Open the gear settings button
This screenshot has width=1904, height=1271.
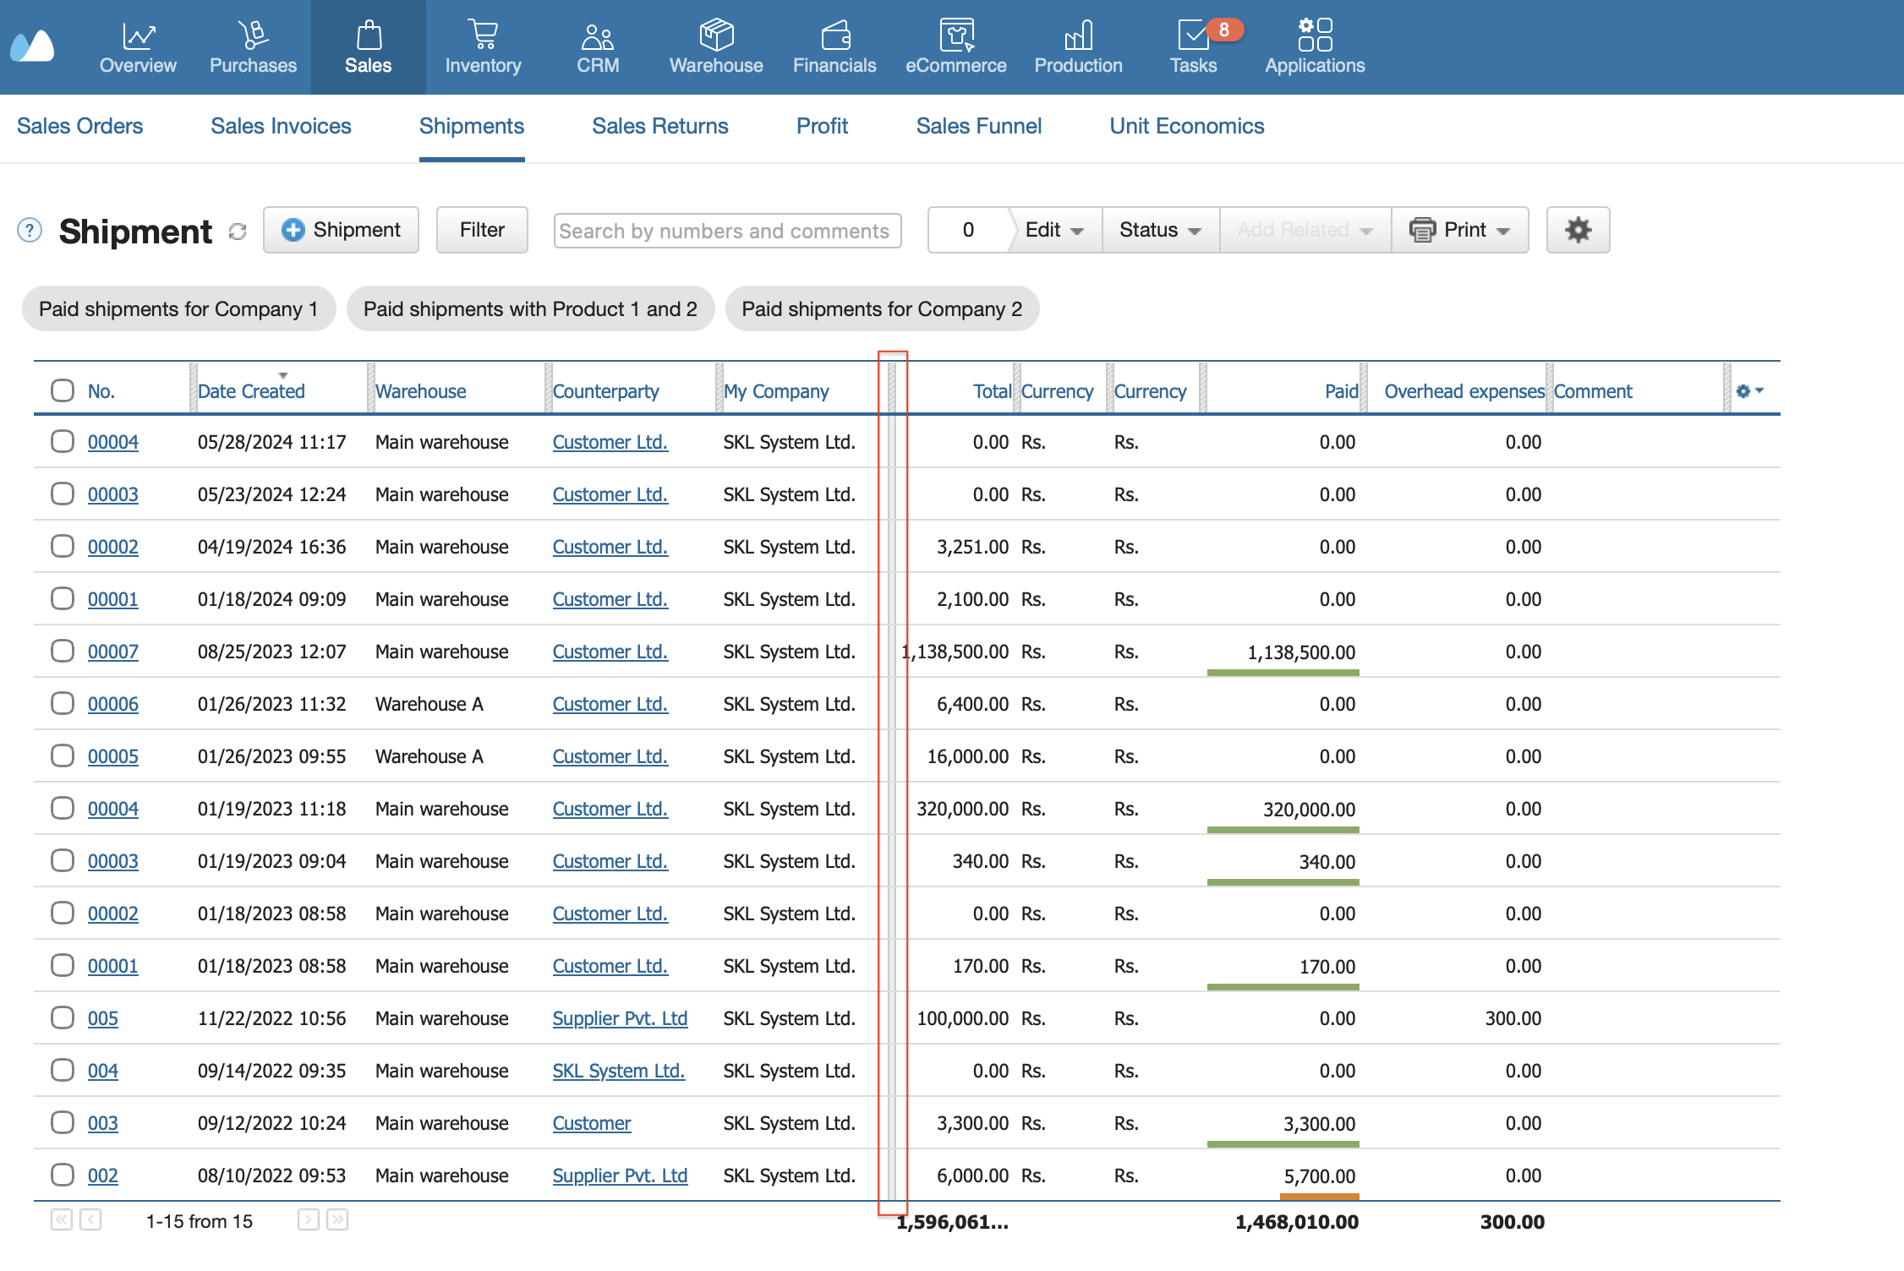tap(1578, 230)
